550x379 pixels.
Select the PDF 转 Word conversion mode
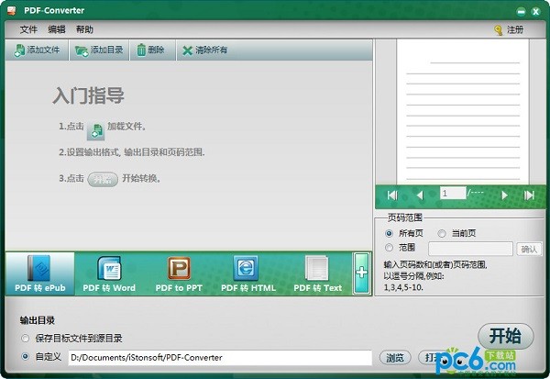click(x=109, y=273)
